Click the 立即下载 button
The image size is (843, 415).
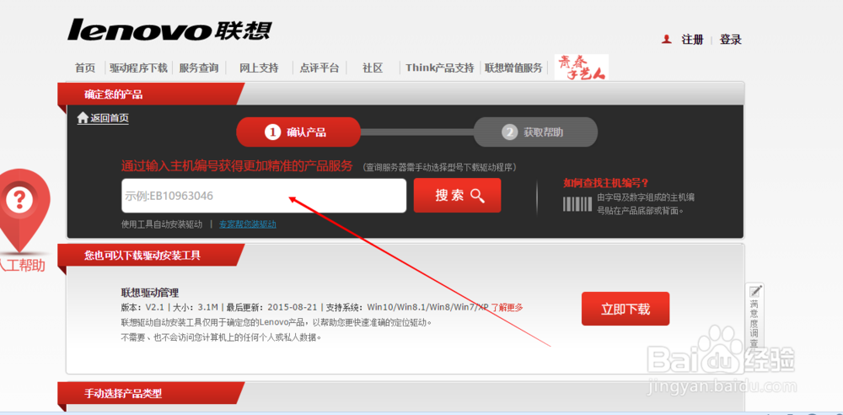point(626,309)
